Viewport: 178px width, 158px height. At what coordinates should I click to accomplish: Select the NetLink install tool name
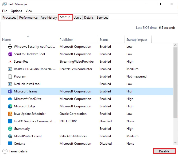click(x=27, y=84)
